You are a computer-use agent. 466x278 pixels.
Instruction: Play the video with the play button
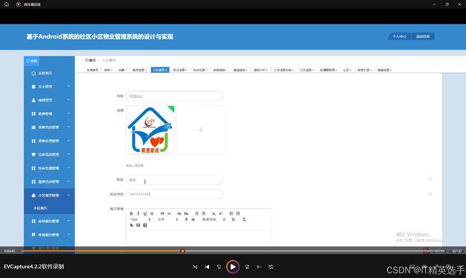coord(232,267)
